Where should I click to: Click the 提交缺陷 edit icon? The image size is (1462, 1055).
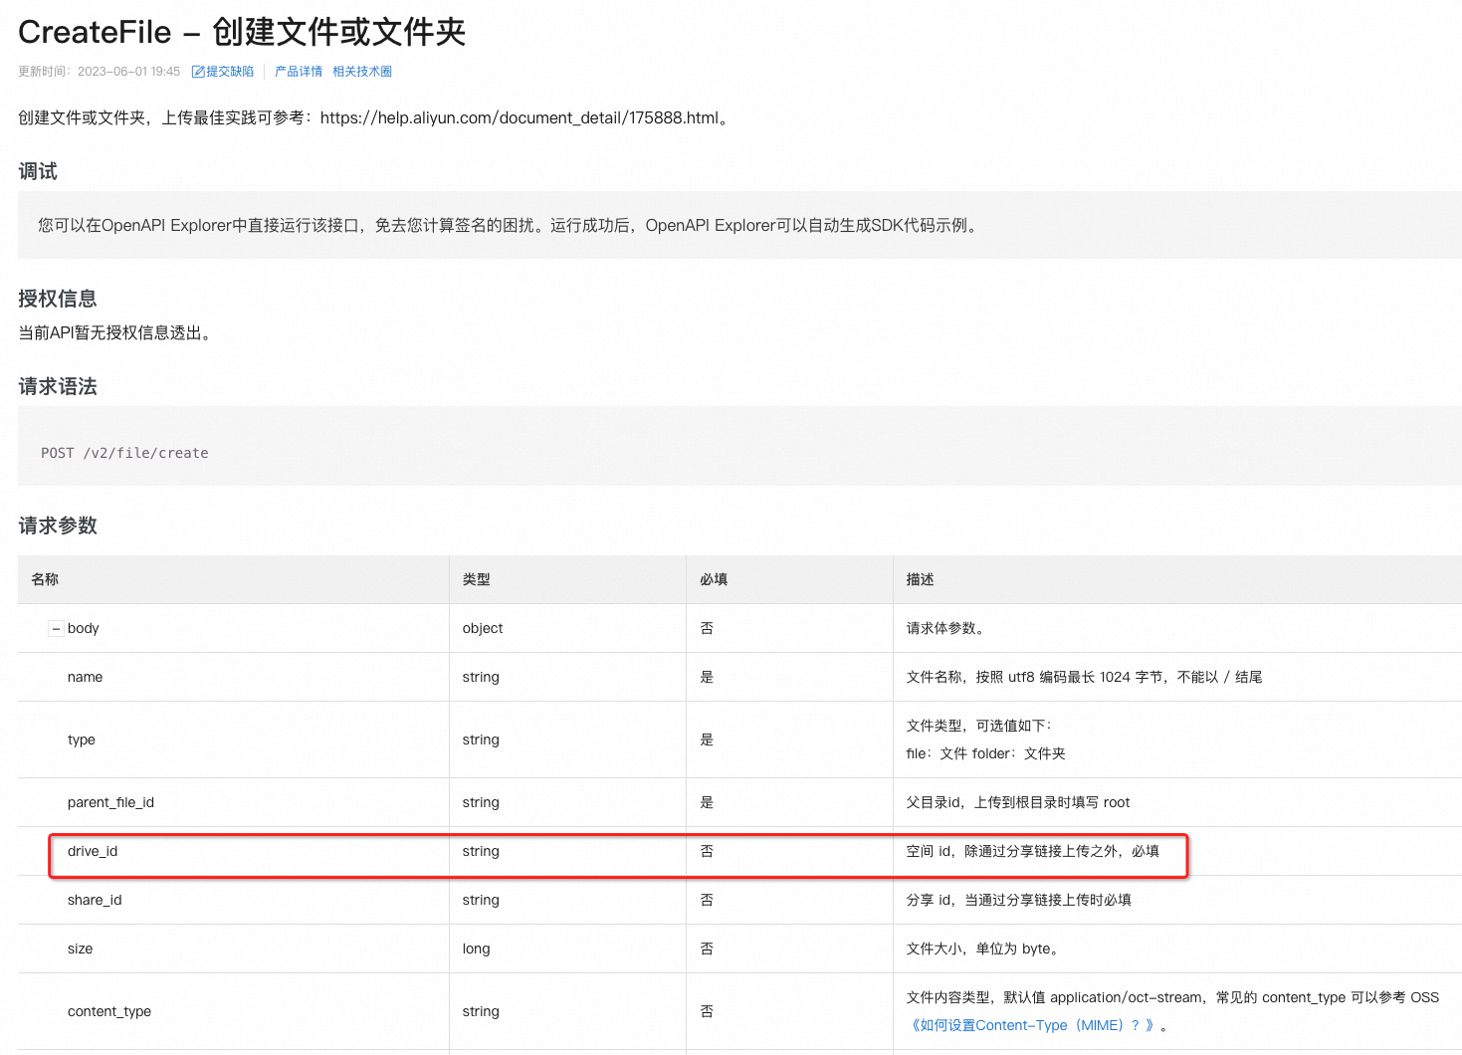(x=198, y=72)
